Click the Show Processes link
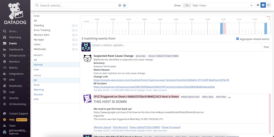Image resolution: width=274 pixels, height=137 pixels. [x=171, y=127]
